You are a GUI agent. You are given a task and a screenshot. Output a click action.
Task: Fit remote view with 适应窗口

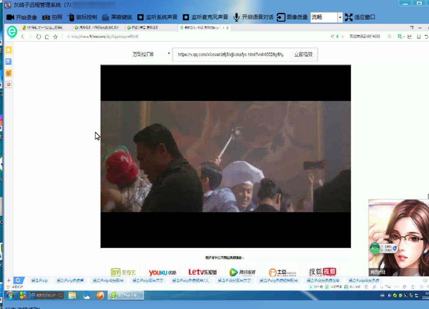360,17
